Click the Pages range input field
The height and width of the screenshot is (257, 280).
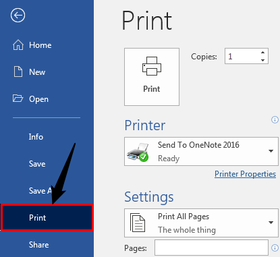click(211, 248)
